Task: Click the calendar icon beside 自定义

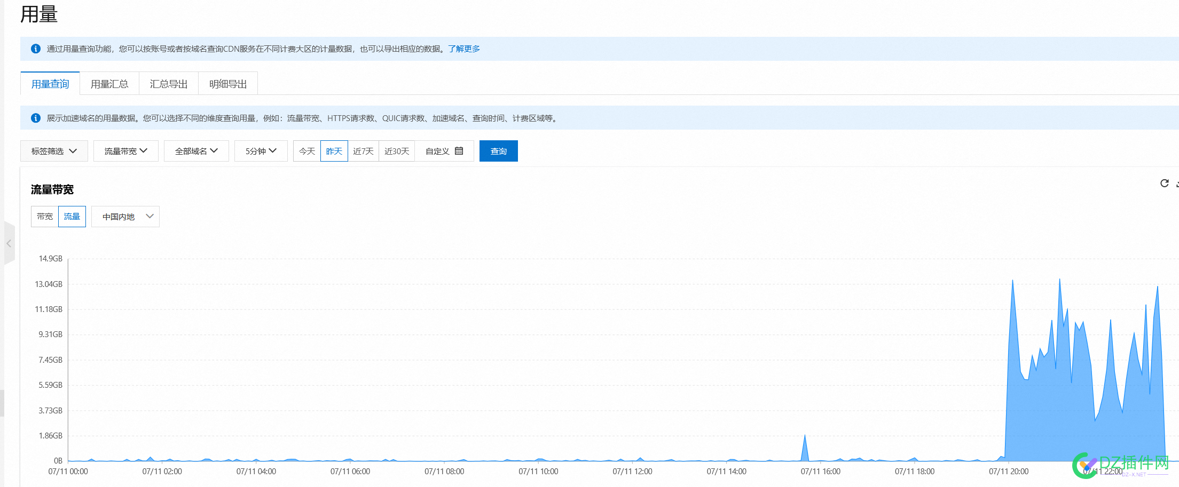Action: click(x=459, y=151)
